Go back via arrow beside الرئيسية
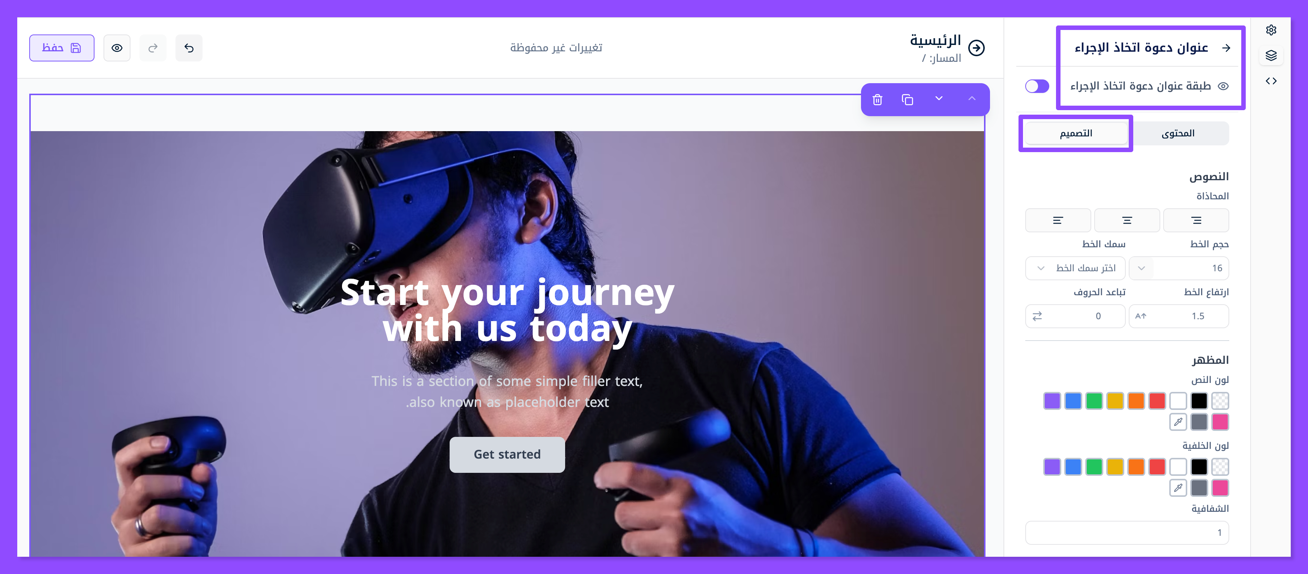1308x574 pixels. [x=976, y=48]
